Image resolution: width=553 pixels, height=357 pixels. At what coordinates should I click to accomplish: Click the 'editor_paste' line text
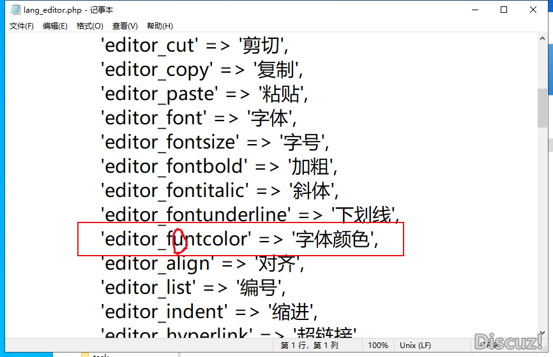pyautogui.click(x=204, y=94)
